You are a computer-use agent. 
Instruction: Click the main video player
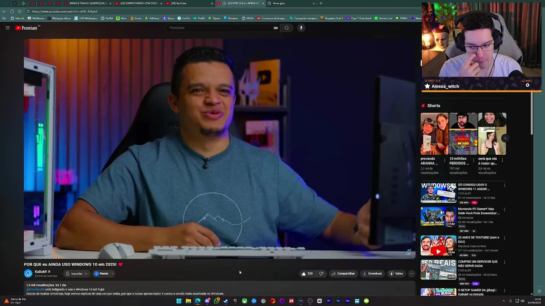pos(220,149)
